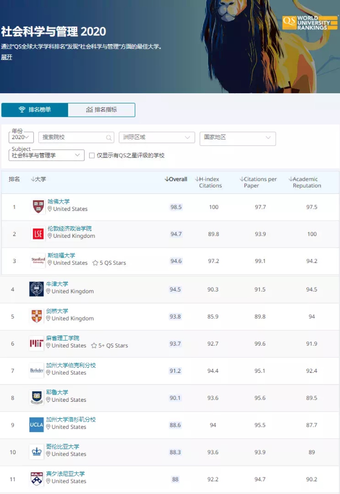Click the LSE red logo
340x494 pixels.
(x=38, y=234)
